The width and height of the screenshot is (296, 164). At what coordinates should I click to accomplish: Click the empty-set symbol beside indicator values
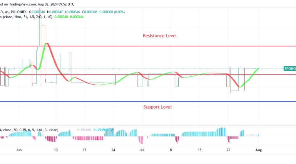112,130
